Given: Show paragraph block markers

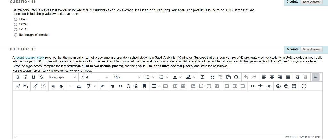Looking at the screenshot, I should click(113, 86).
